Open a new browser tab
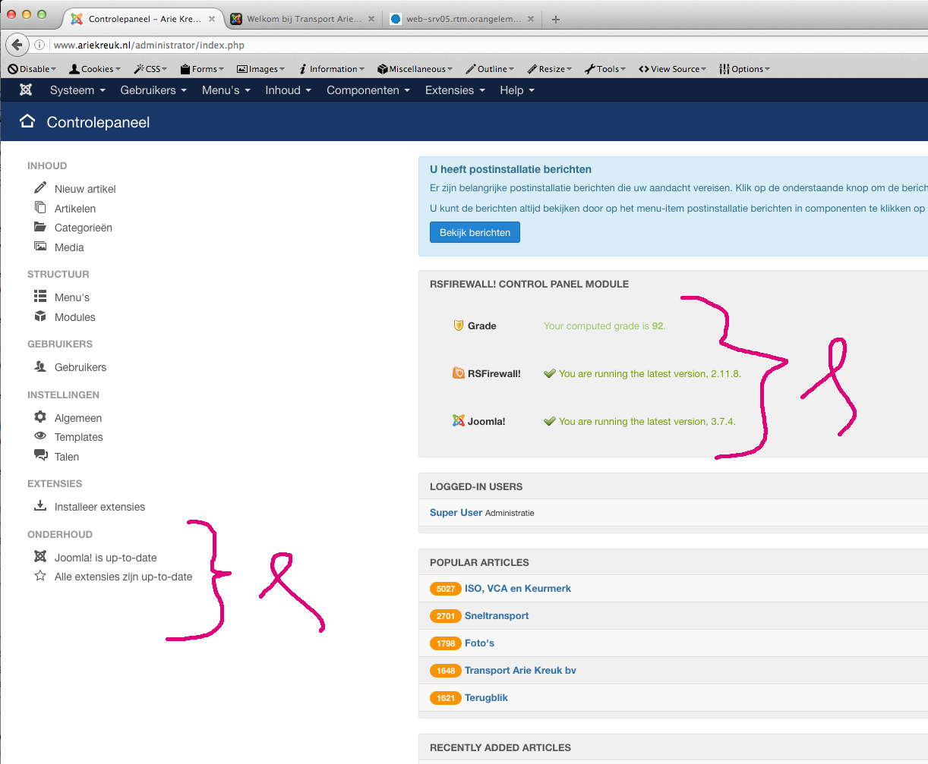 tap(556, 20)
